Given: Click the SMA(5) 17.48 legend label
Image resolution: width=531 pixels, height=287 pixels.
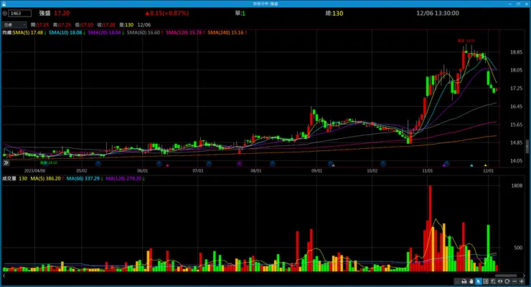Looking at the screenshot, I should point(29,33).
